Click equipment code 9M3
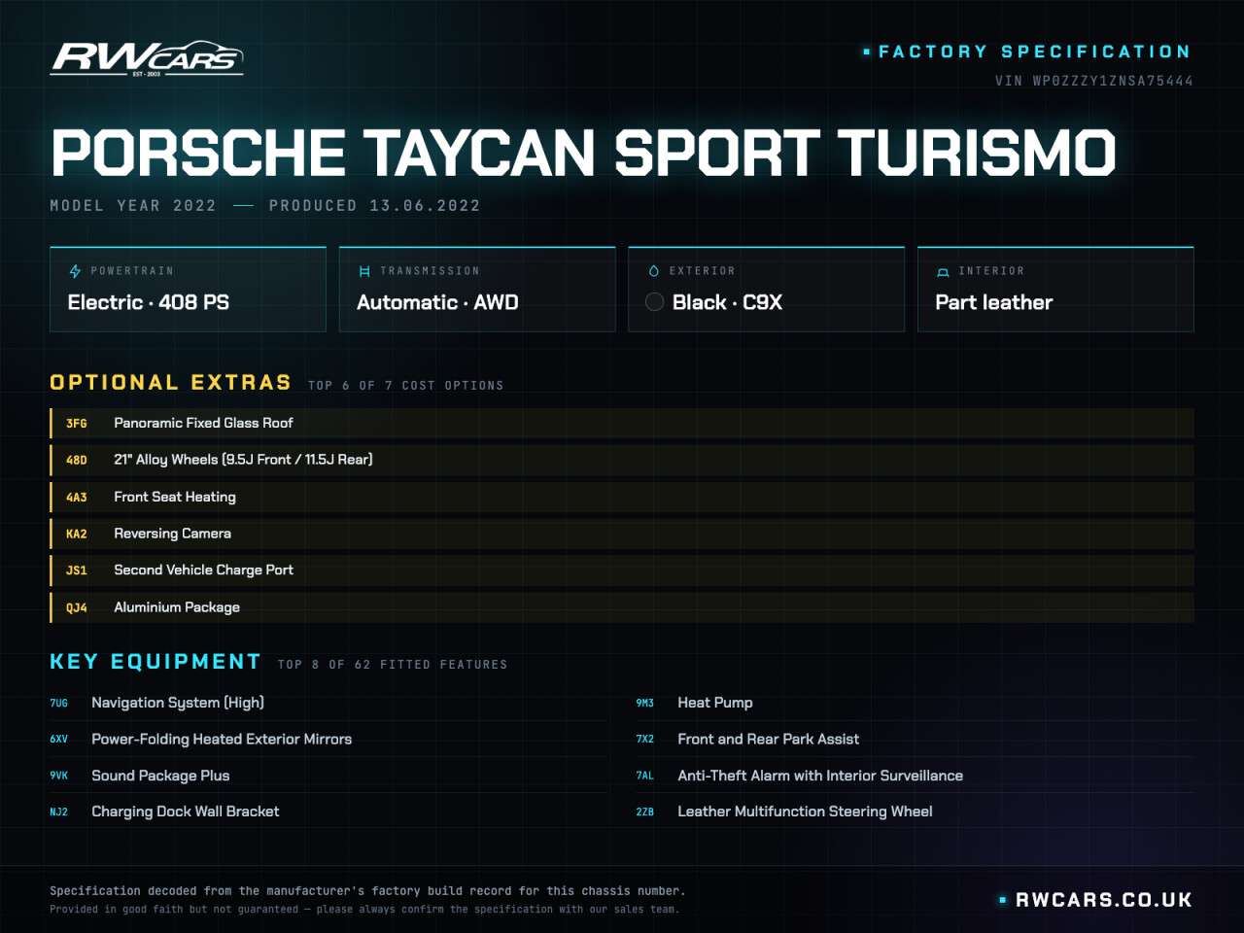Image resolution: width=1244 pixels, height=933 pixels. coord(645,703)
